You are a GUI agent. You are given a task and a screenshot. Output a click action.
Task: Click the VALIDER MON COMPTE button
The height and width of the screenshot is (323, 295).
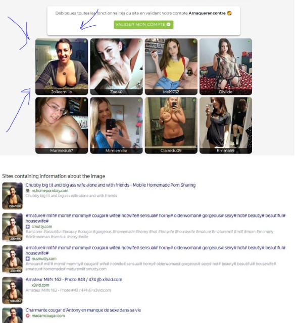click(143, 25)
